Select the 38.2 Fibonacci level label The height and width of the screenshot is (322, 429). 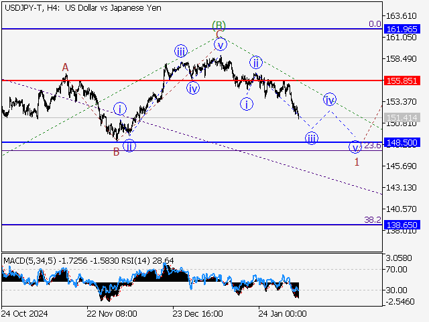point(373,219)
